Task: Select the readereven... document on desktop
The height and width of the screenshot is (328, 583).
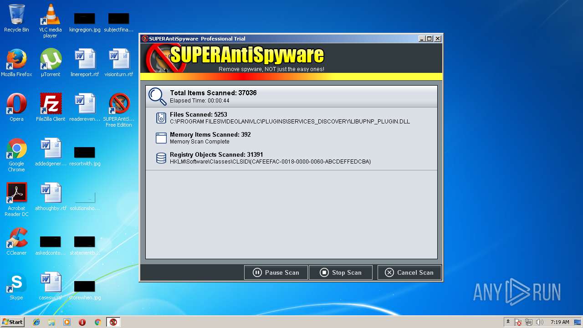Action: (x=84, y=107)
